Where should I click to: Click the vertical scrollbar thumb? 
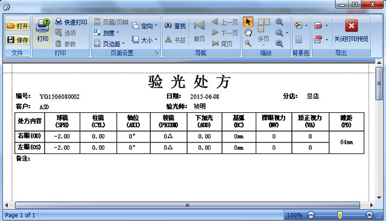379,83
